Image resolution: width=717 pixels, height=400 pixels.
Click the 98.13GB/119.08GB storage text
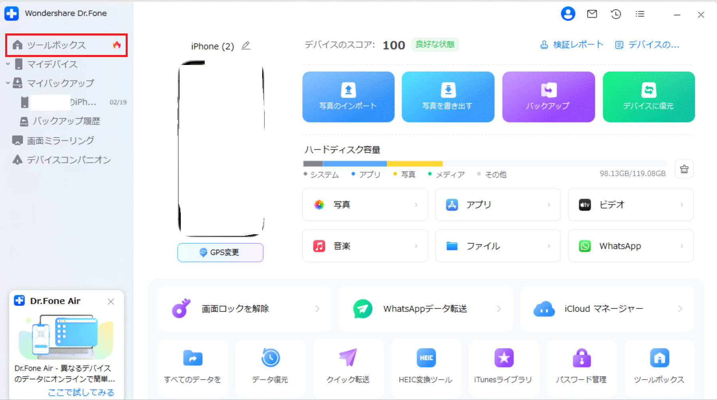coord(632,174)
